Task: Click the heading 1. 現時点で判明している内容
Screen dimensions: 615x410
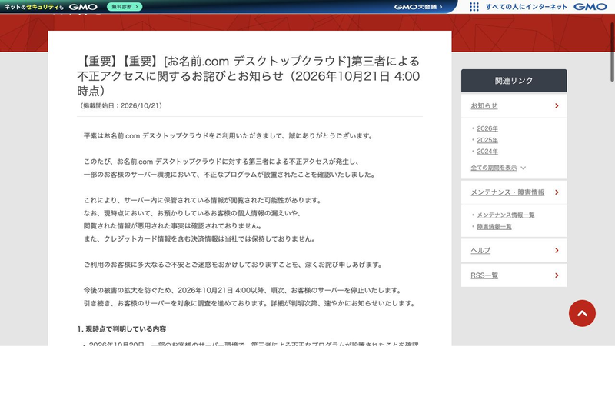Action: (x=121, y=328)
